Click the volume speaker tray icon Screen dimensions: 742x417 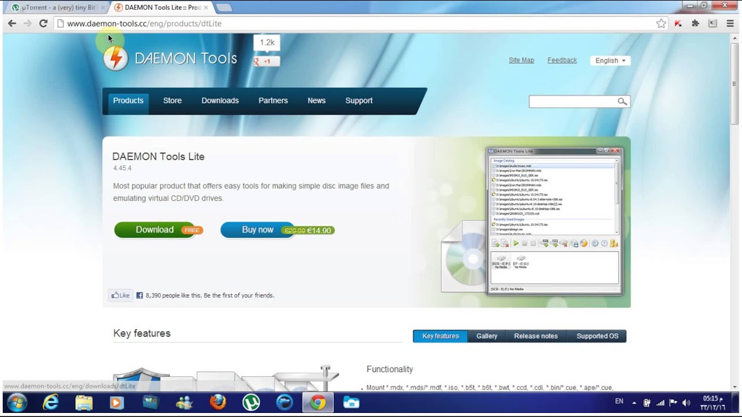coord(686,403)
